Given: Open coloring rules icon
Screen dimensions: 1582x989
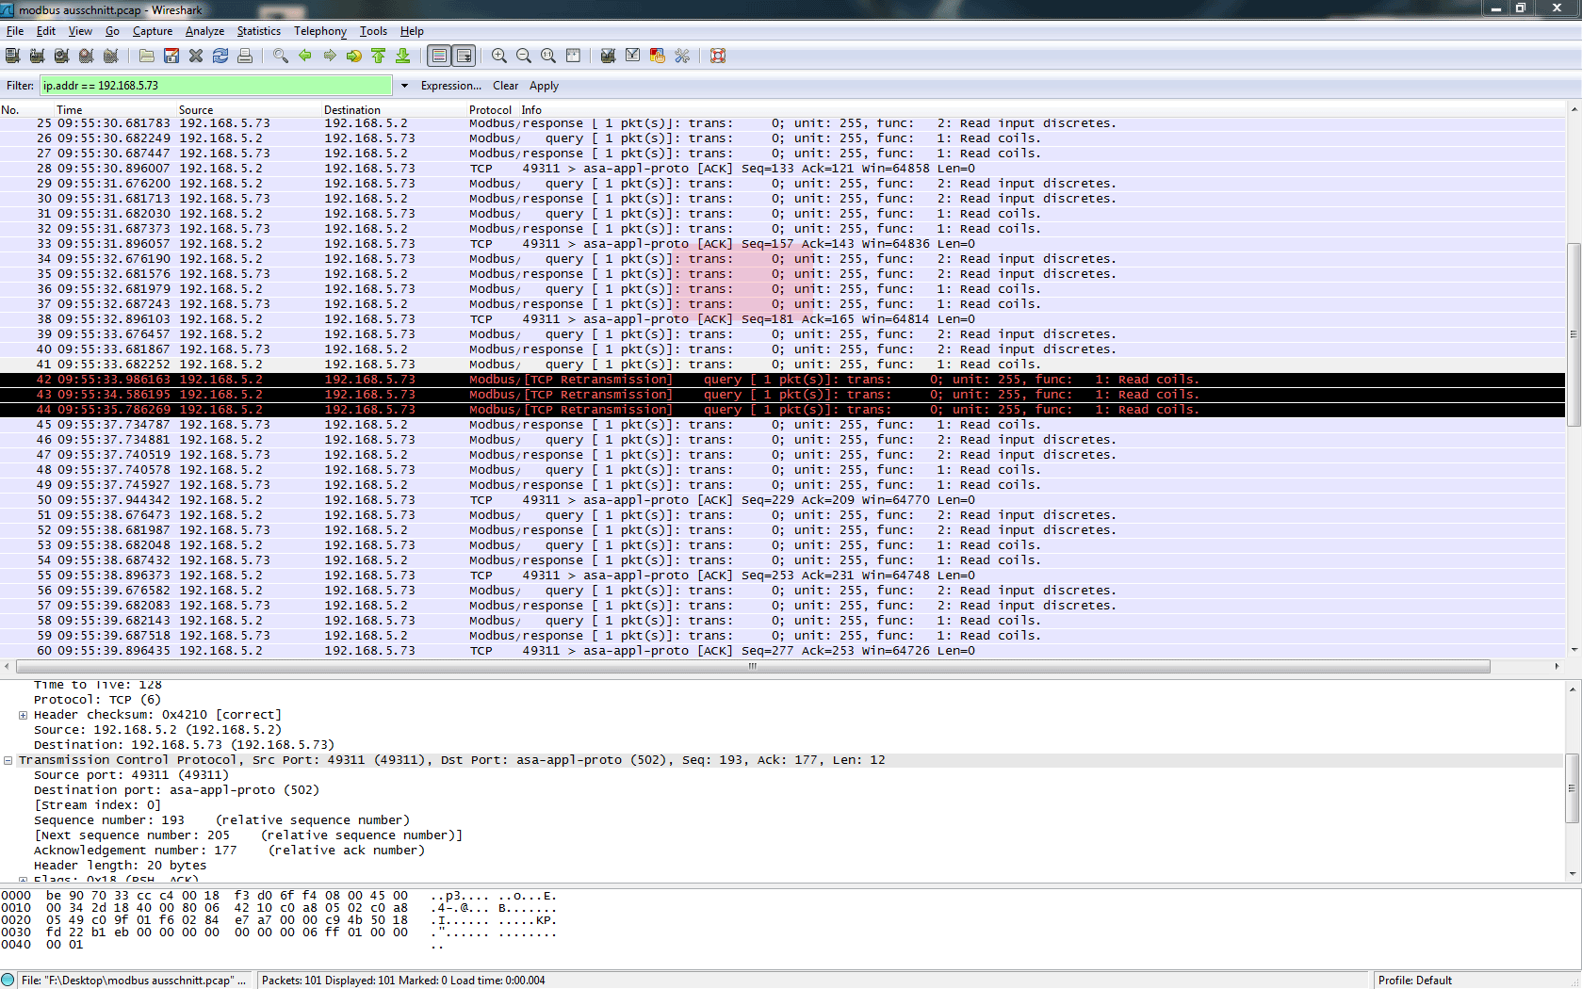Looking at the screenshot, I should 658,56.
